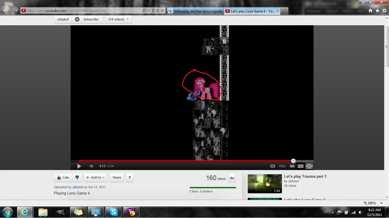Go forward with the browser forward arrow
The height and width of the screenshot is (218, 389).
[16, 10]
